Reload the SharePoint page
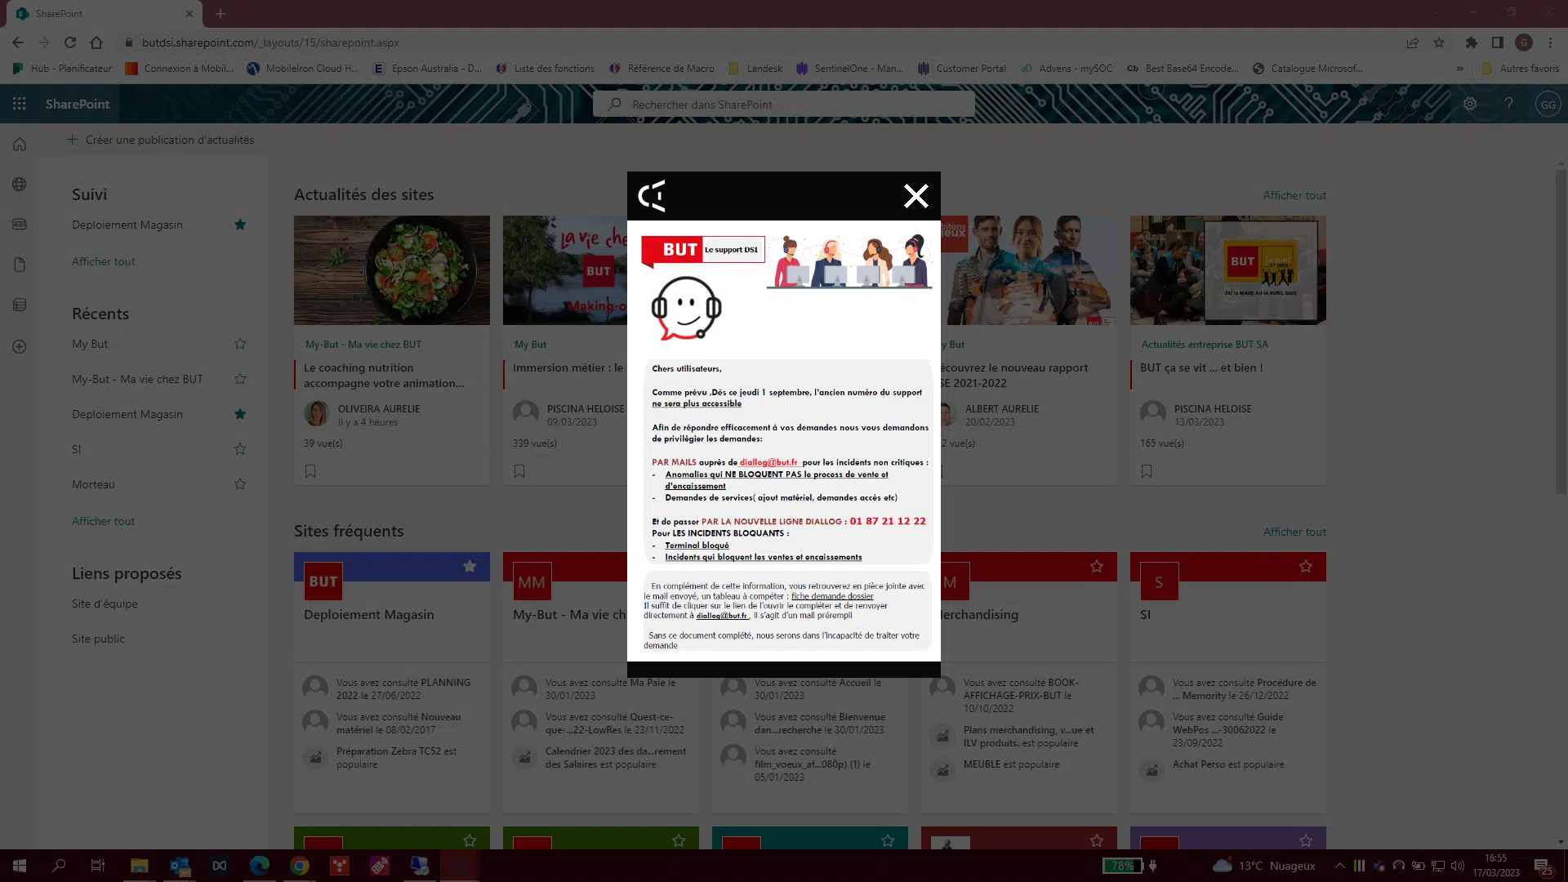This screenshot has height=882, width=1568. pyautogui.click(x=70, y=42)
